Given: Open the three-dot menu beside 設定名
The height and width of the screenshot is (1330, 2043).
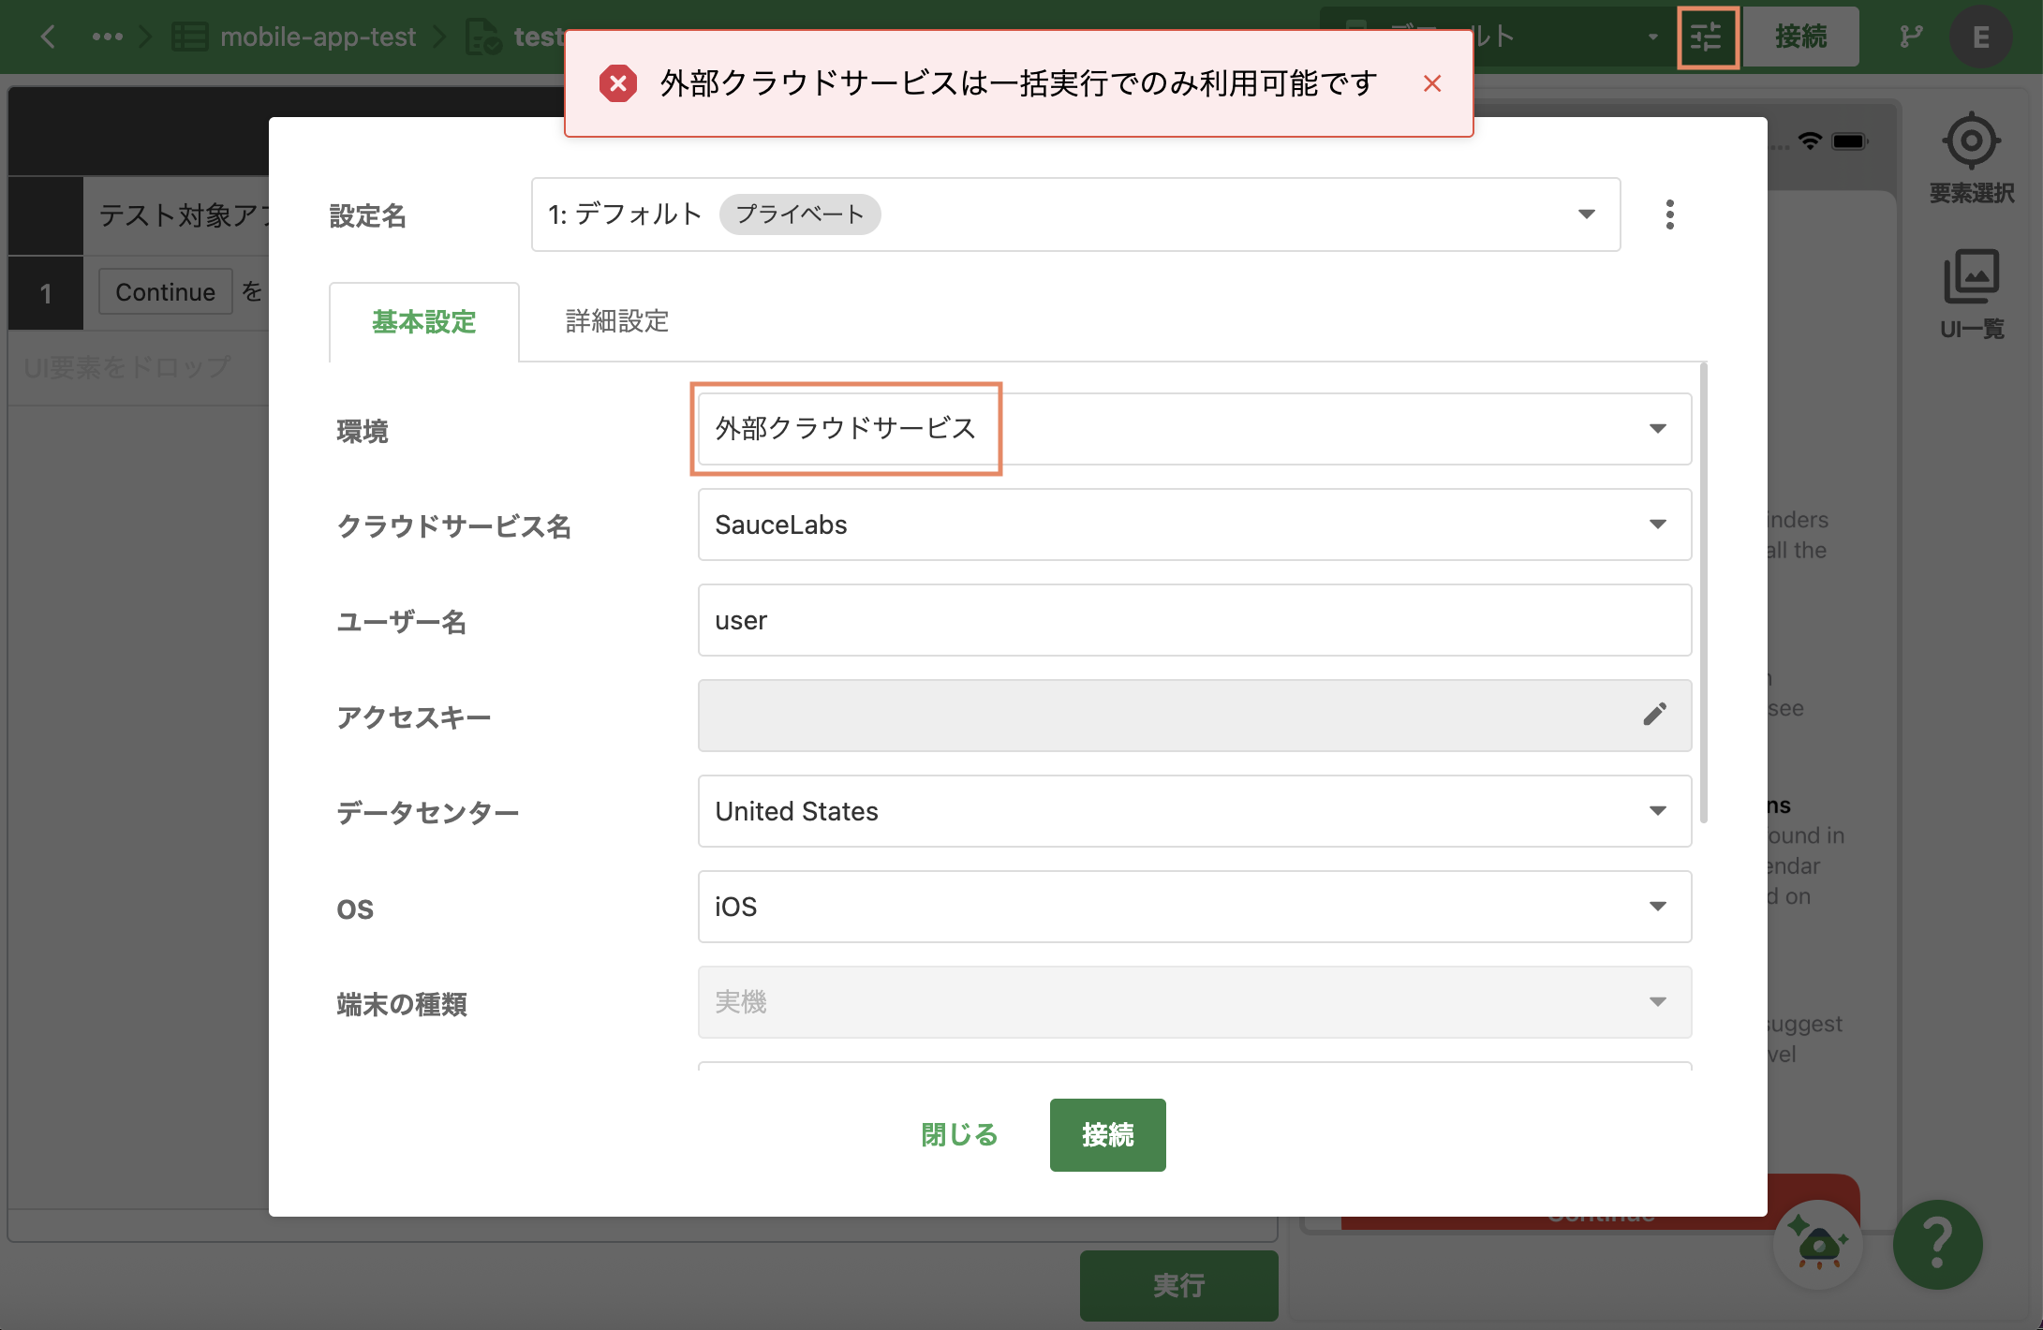Looking at the screenshot, I should click(x=1669, y=214).
